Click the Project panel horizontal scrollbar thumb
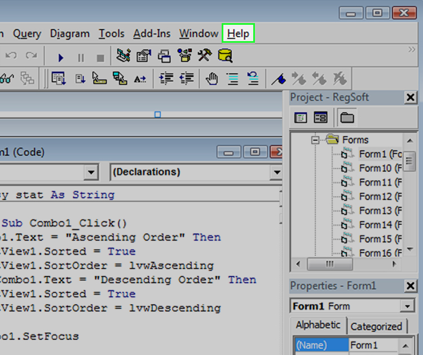Screen dimensions: 423x355 pos(330,264)
